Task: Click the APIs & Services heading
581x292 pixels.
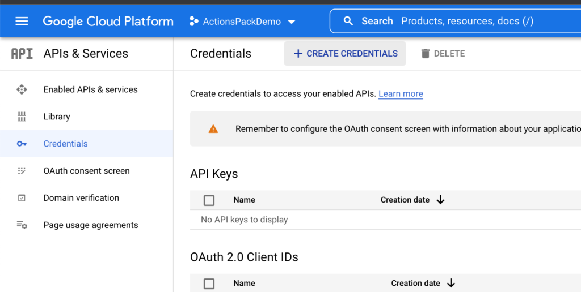Action: [x=86, y=54]
